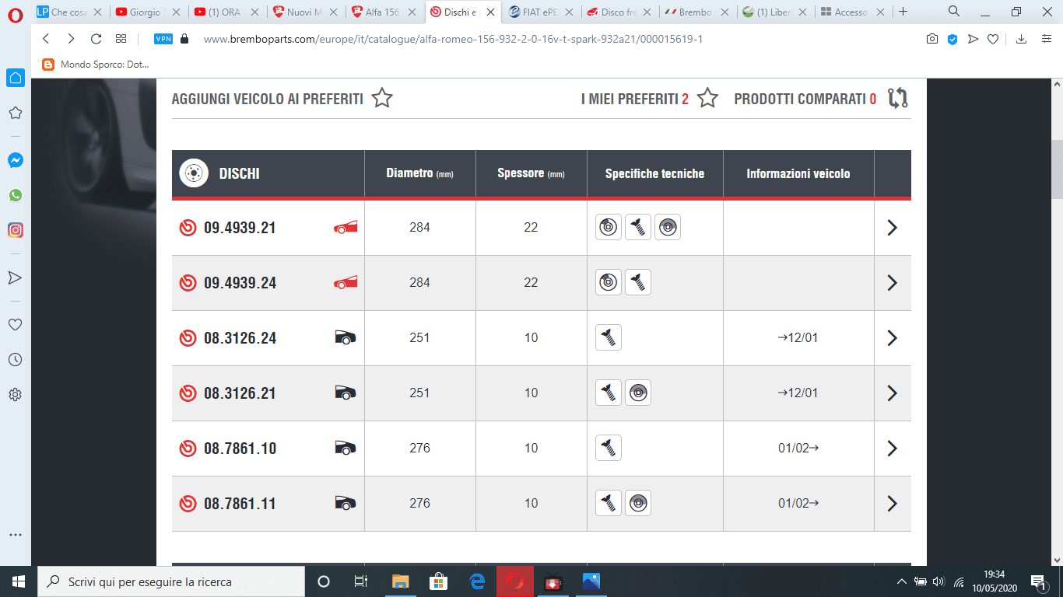Switch to Nuovi M tab

click(305, 12)
